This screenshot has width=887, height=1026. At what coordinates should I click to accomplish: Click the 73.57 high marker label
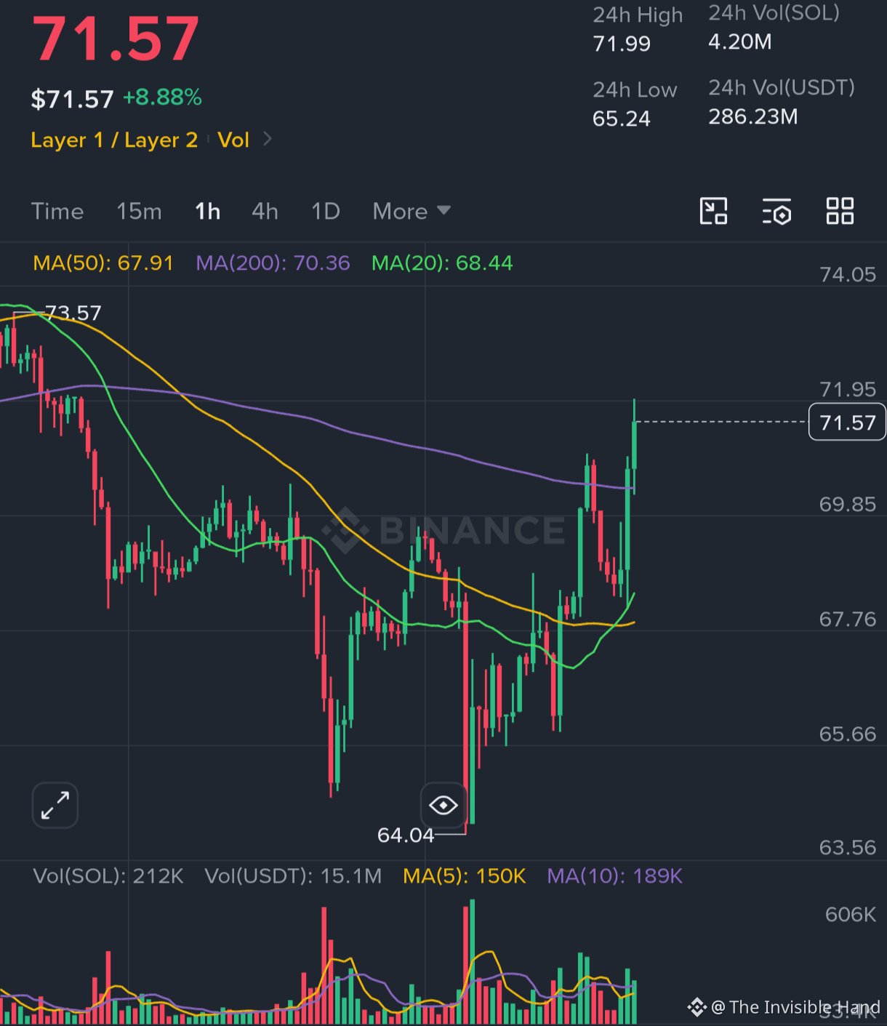pyautogui.click(x=73, y=313)
